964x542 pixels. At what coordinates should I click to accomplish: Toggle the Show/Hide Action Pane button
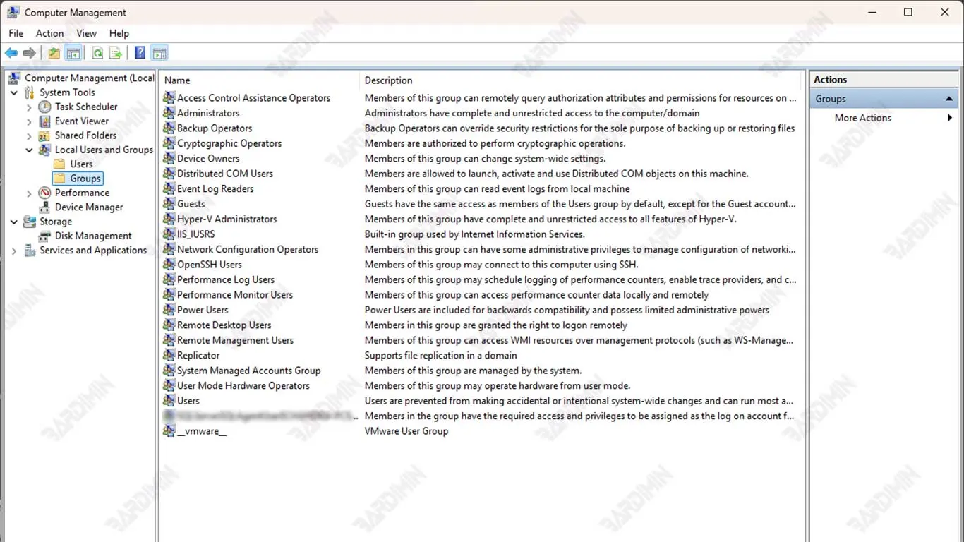pyautogui.click(x=159, y=53)
